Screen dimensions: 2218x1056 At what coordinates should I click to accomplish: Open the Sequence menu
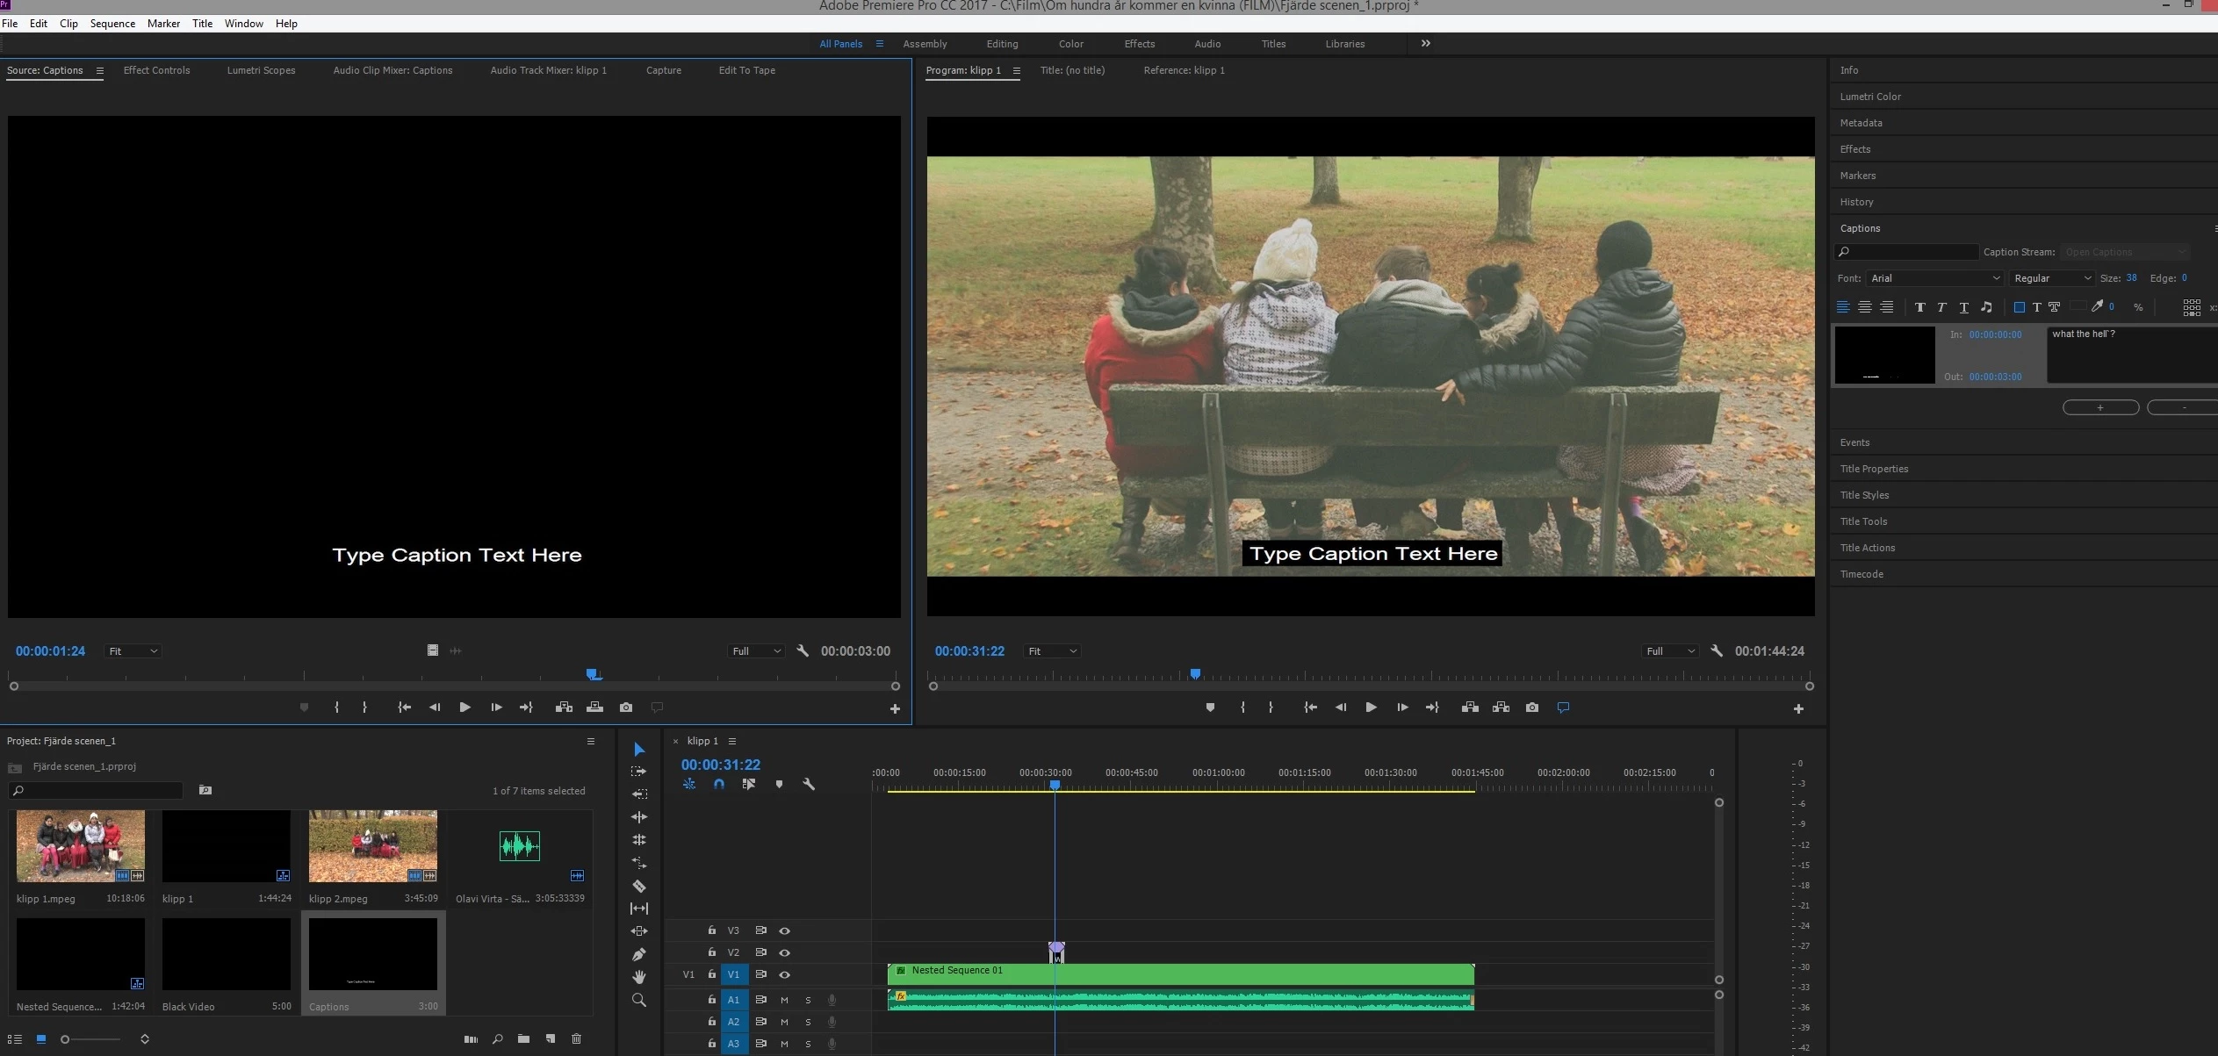click(x=112, y=24)
